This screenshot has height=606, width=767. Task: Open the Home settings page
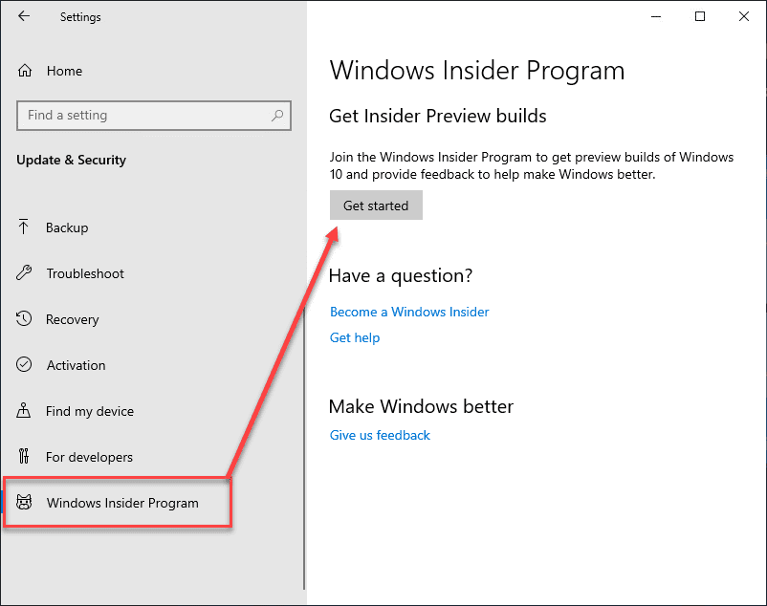point(63,71)
